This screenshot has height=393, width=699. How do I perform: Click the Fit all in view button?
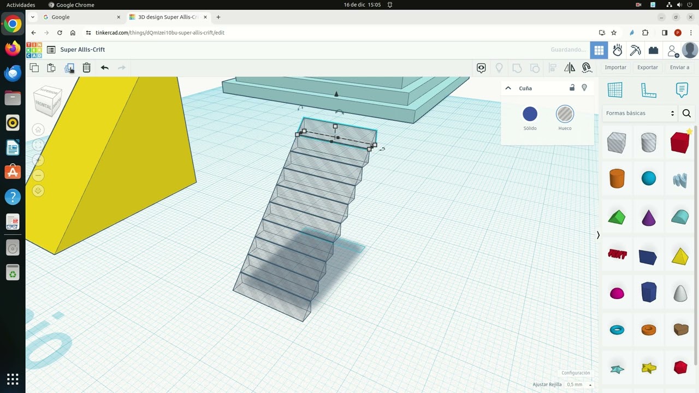pyautogui.click(x=38, y=145)
